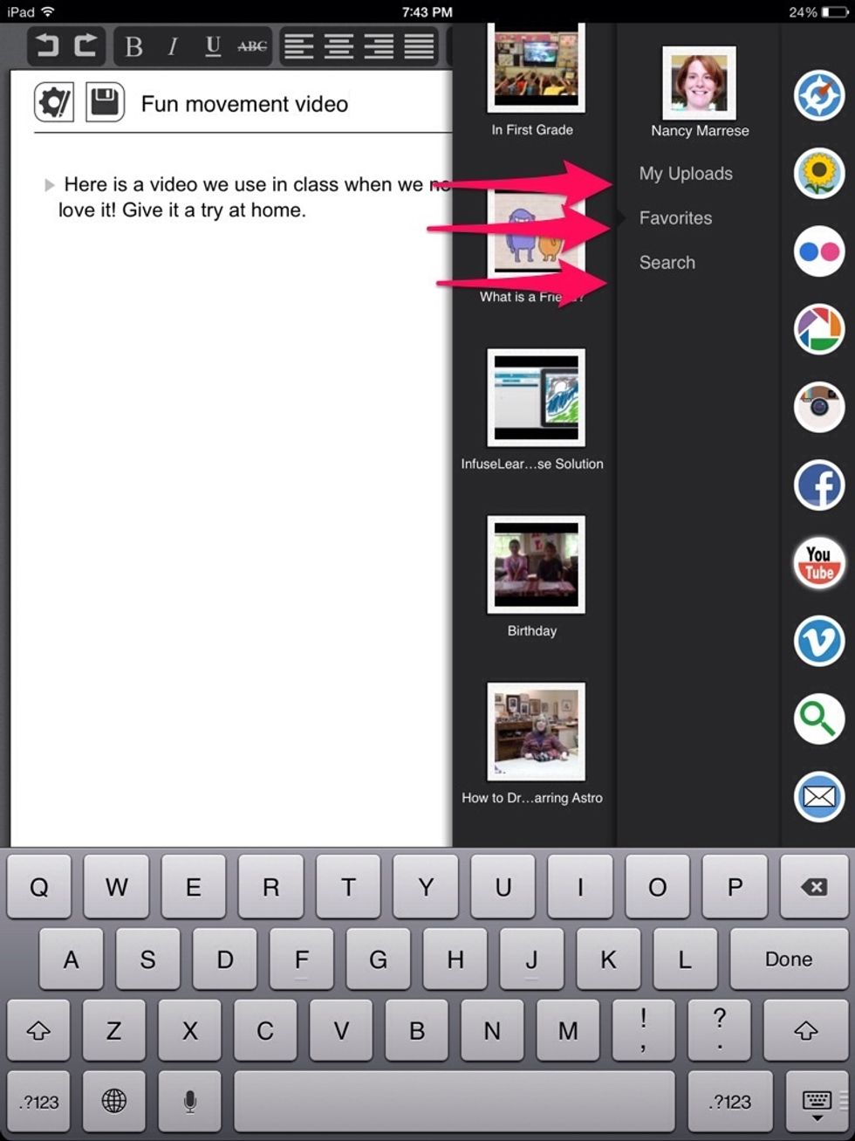Image resolution: width=855 pixels, height=1141 pixels.
Task: Open the web browser source compass icon
Action: [x=818, y=96]
